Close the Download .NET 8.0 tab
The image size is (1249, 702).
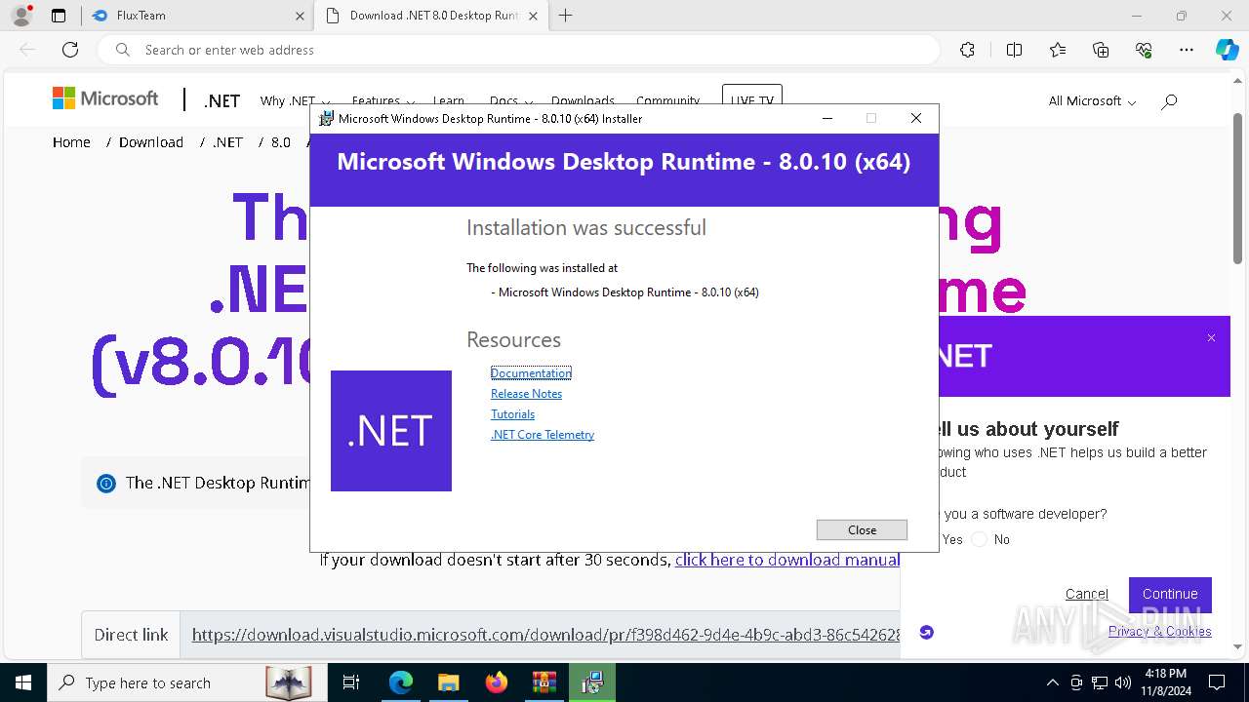[x=533, y=16]
